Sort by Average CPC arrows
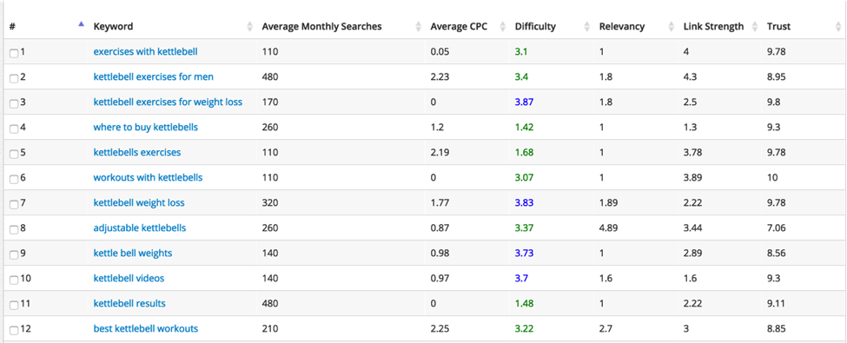Viewport: 847px width, 343px height. pyautogui.click(x=504, y=26)
